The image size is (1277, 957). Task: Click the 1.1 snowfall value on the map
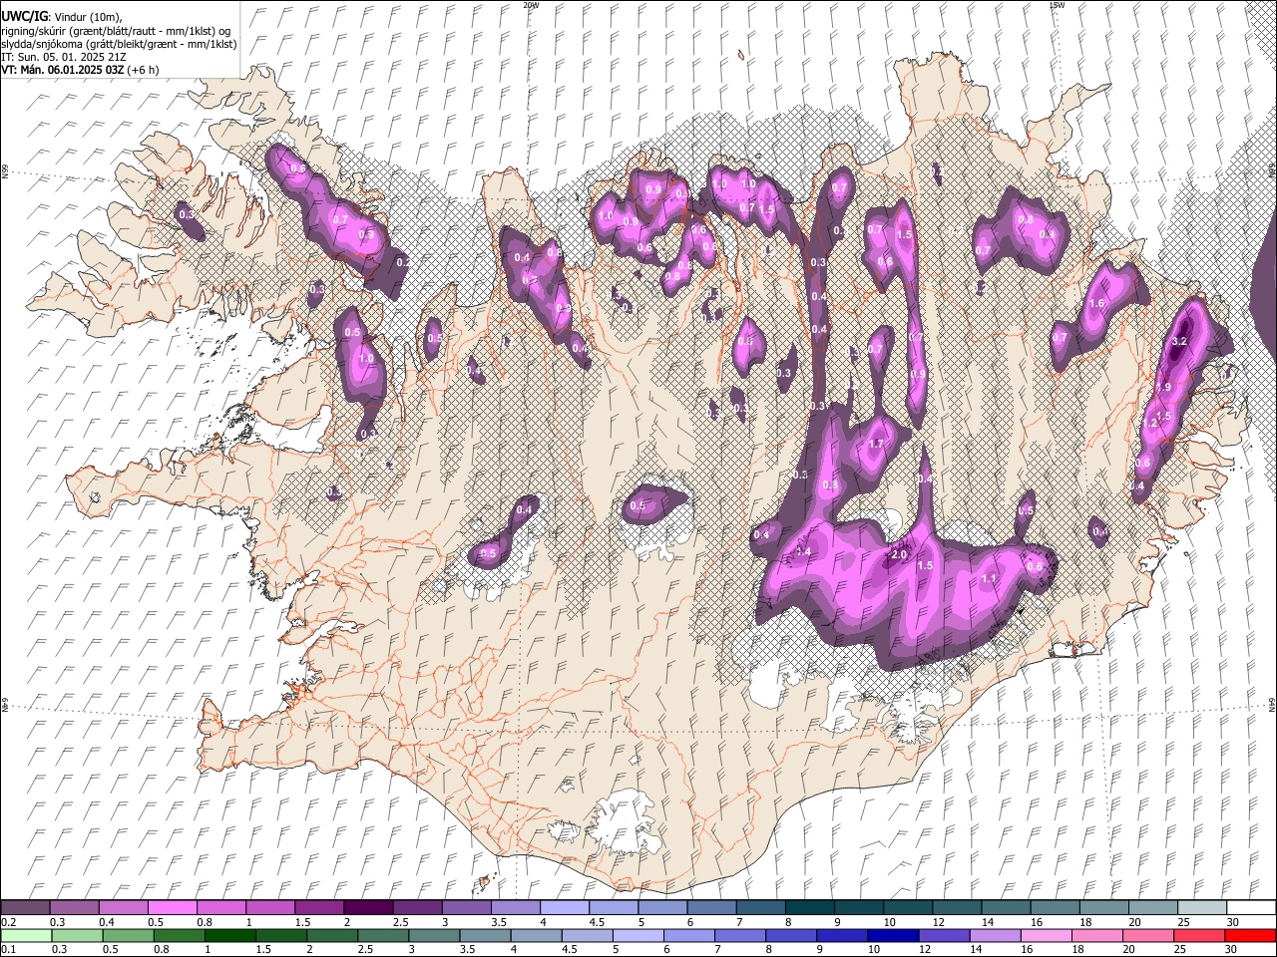click(x=990, y=578)
